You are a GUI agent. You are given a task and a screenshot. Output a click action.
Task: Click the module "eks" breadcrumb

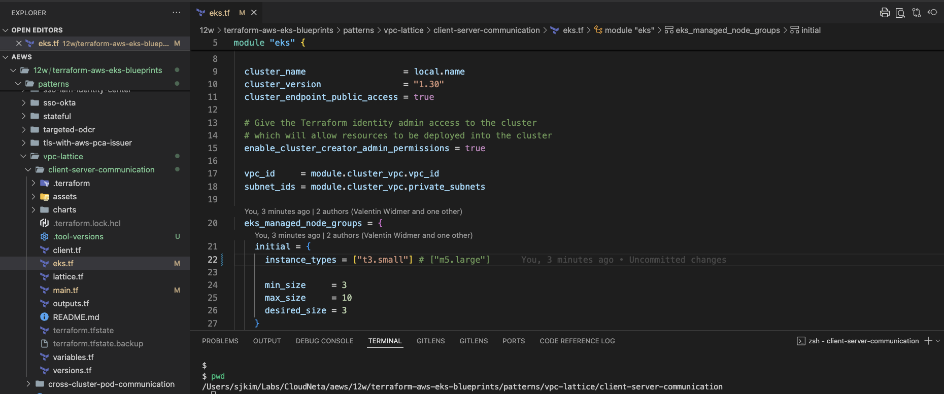629,30
